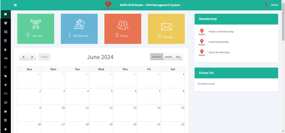The image size is (285, 133).
Task: Click the Gold Membership logo thumbnail
Action: (202, 42)
